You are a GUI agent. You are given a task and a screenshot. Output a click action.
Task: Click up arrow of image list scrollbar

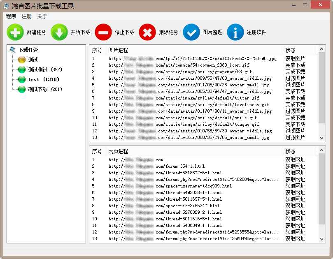[x=322, y=49]
